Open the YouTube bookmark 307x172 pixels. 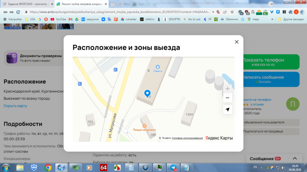[x=58, y=19]
